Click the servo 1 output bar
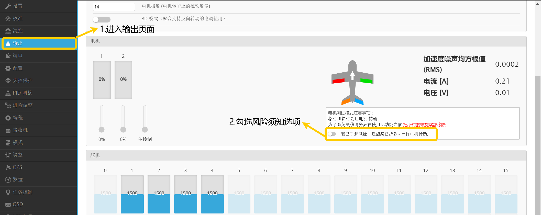541x215 pixels. click(132, 194)
